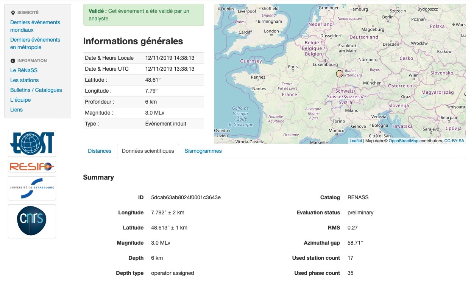Click the OpenStreetMap attribution link

pyautogui.click(x=403, y=141)
